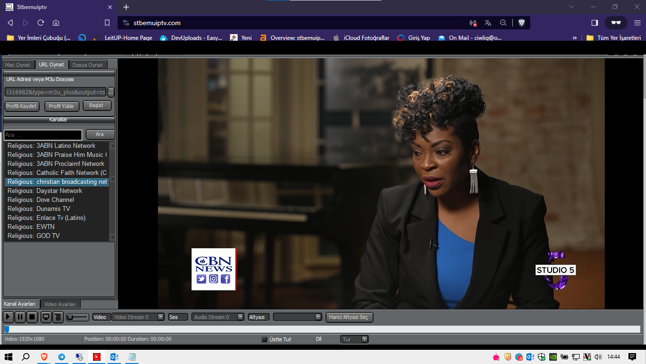Click the playback seek bar handle

pyautogui.click(x=7, y=329)
